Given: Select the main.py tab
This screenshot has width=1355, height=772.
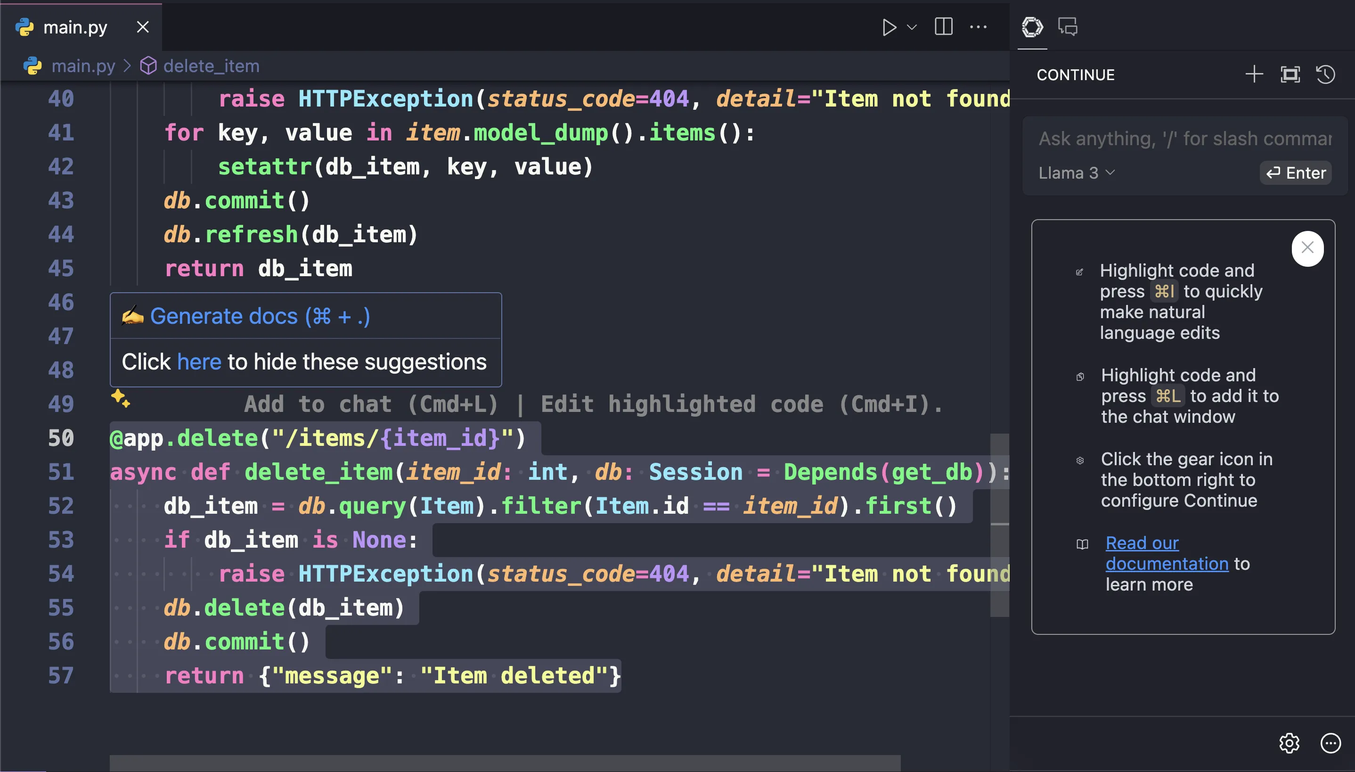Looking at the screenshot, I should click(x=82, y=27).
